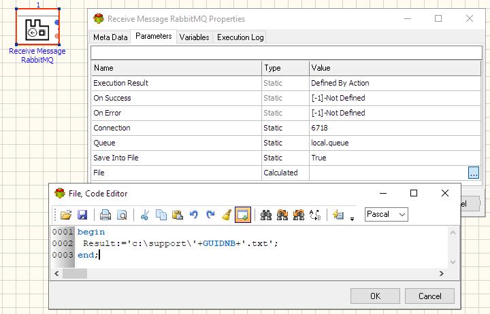
Task: Click the Find Next binoculars icon
Action: coord(282,215)
